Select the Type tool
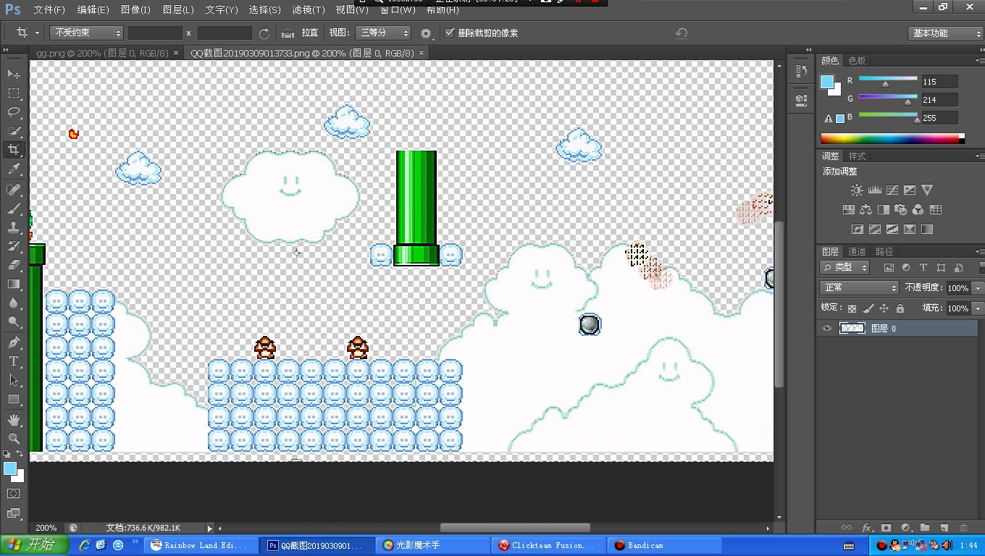 pos(14,361)
